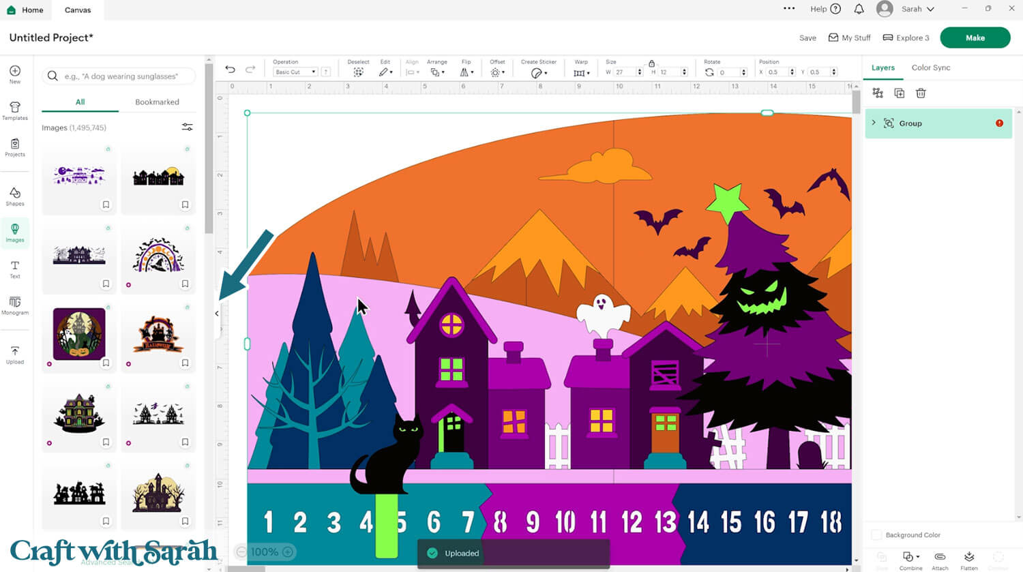Open the Upload panel
1023x572 pixels.
click(14, 354)
